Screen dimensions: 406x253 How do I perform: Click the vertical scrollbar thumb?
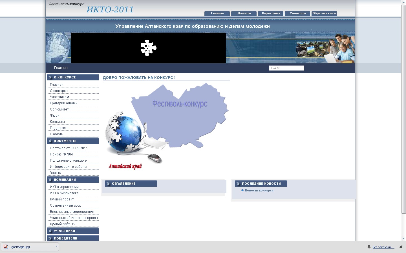point(404,109)
